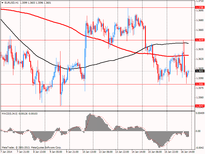The height and width of the screenshot is (154, 205).
Task: Click the red 1.3700 price level label
Action: [200, 7]
